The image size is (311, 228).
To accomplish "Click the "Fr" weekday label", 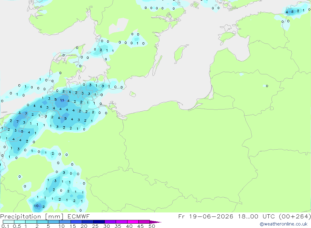I will click(182, 216).
